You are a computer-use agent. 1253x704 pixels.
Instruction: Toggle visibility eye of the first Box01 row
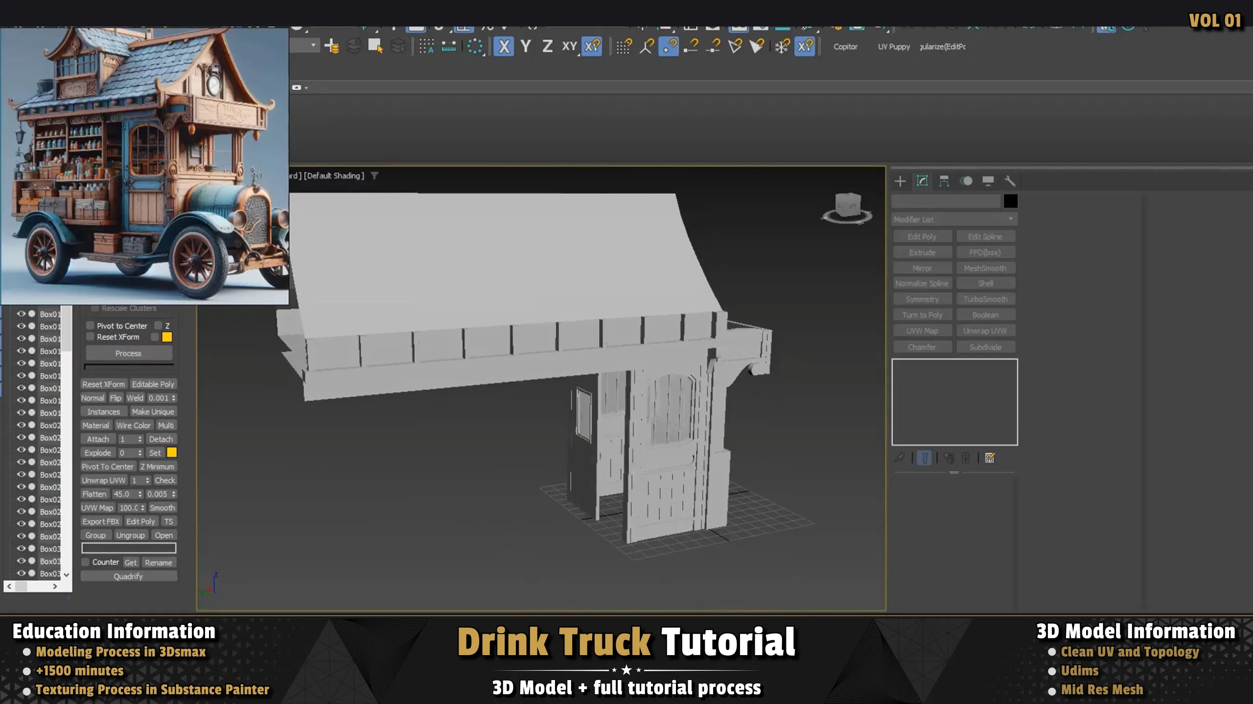click(21, 314)
